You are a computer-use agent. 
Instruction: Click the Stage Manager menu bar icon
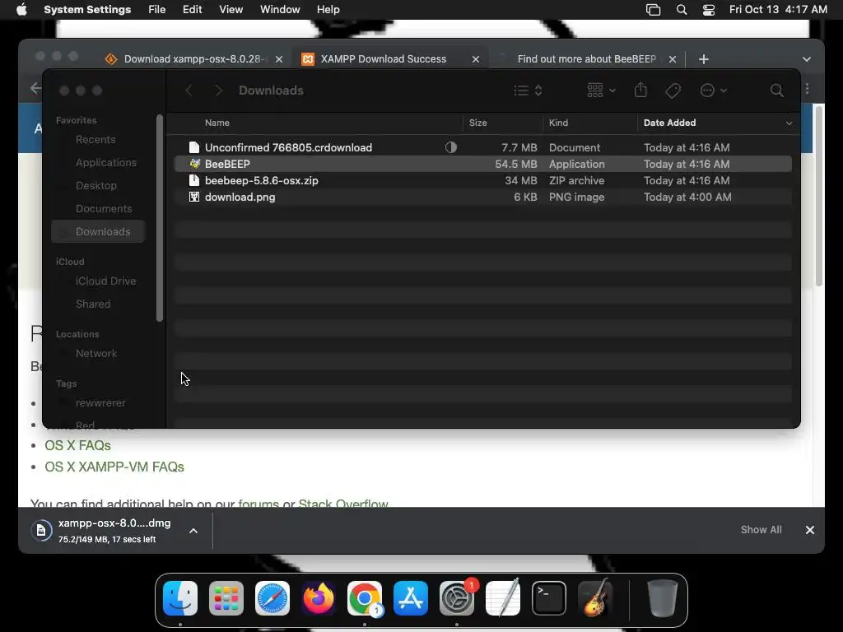coord(653,10)
